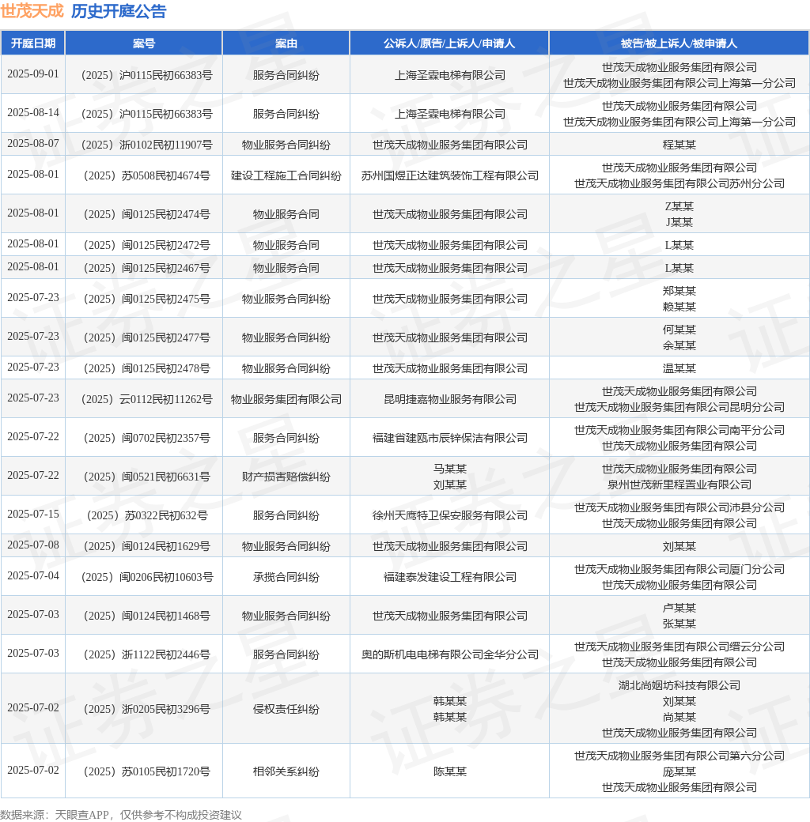The image size is (810, 822).
Task: Select the 案由 column header
Action: point(286,43)
